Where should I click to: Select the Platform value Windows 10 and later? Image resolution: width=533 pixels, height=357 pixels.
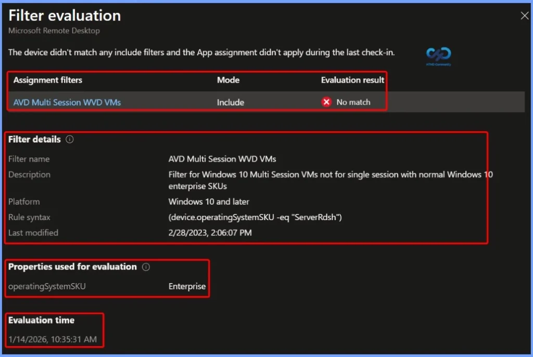(x=208, y=201)
